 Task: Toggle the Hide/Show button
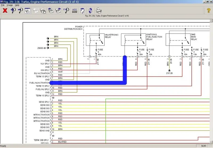pyautogui.click(x=75, y=11)
